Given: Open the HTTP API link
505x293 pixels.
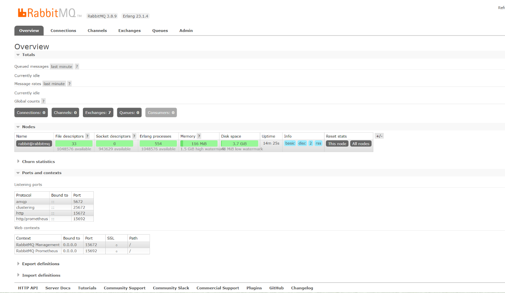Looking at the screenshot, I should pos(28,288).
